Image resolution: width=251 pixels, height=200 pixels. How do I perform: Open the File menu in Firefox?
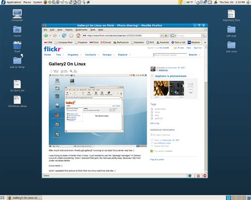(x=46, y=30)
